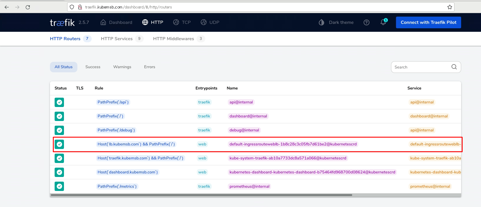The image size is (481, 207).
Task: Click status icon of prometheus@internal router
Action: tap(59, 186)
